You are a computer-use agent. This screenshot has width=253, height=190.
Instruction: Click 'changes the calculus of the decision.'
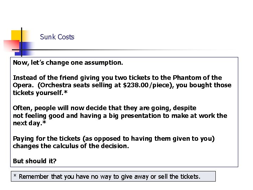pos(71,146)
